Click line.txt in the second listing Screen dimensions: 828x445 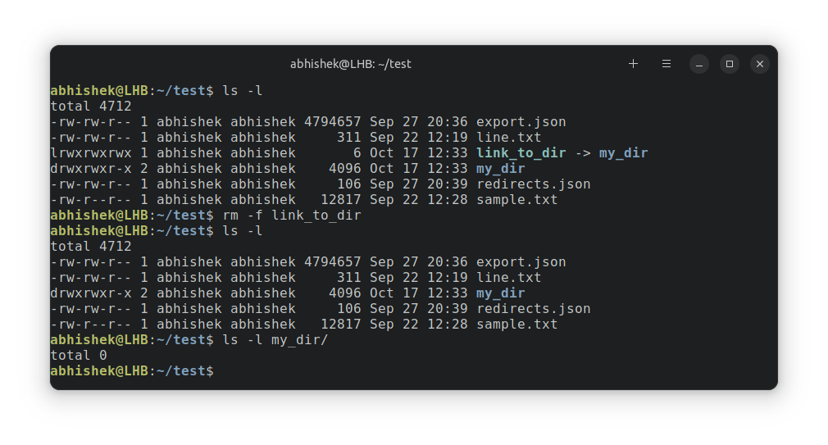(508, 278)
